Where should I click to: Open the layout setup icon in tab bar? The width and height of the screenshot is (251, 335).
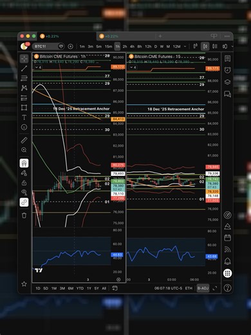click(214, 36)
